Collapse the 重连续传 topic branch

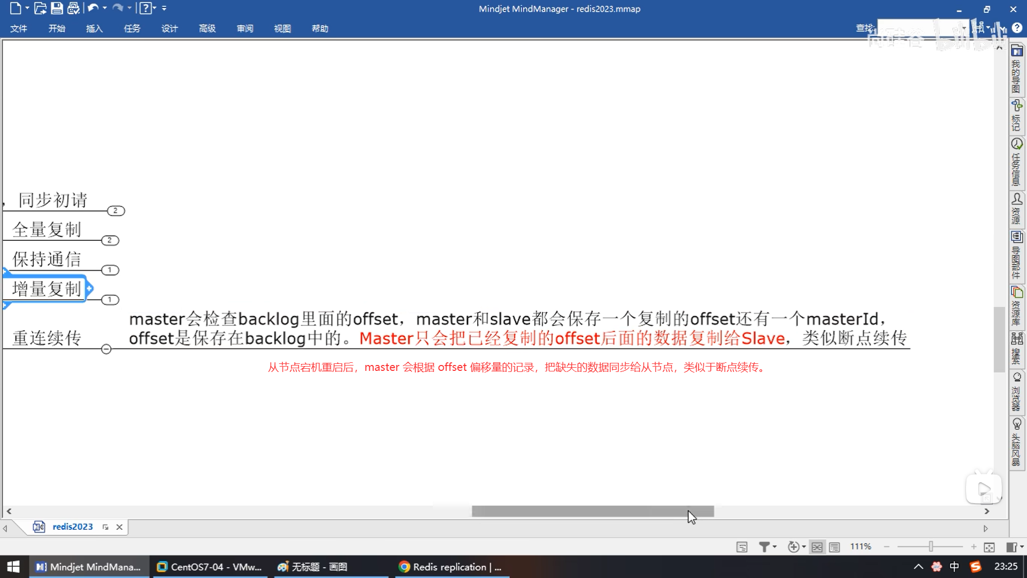pyautogui.click(x=106, y=349)
